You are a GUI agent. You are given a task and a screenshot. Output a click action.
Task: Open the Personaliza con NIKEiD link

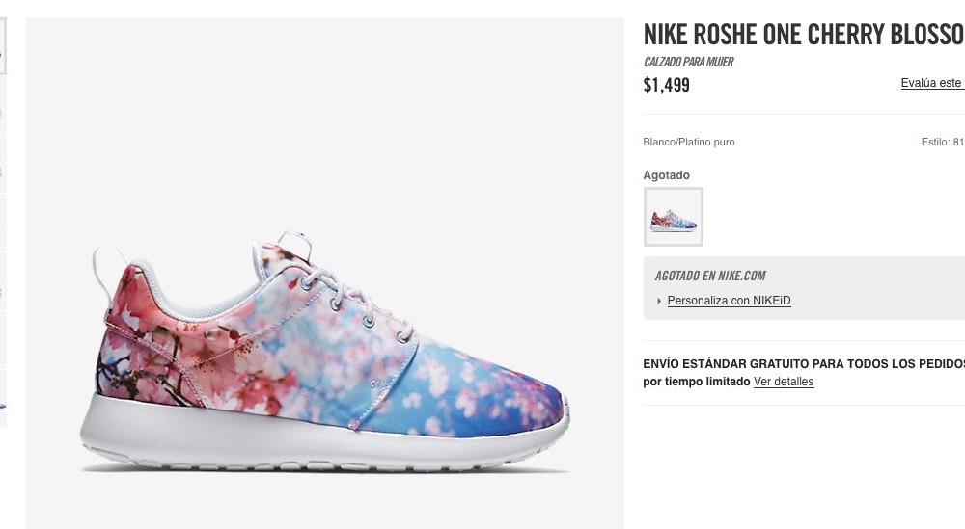coord(729,301)
